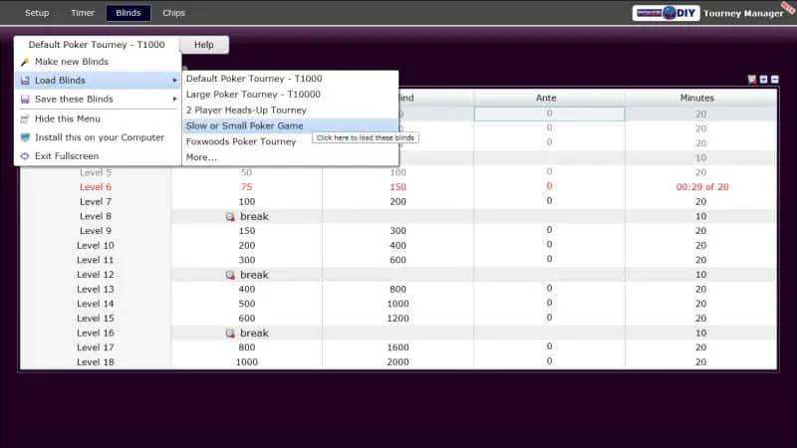The width and height of the screenshot is (797, 448).
Task: Click the highlighted Ante input cell in first row
Action: tap(550, 113)
